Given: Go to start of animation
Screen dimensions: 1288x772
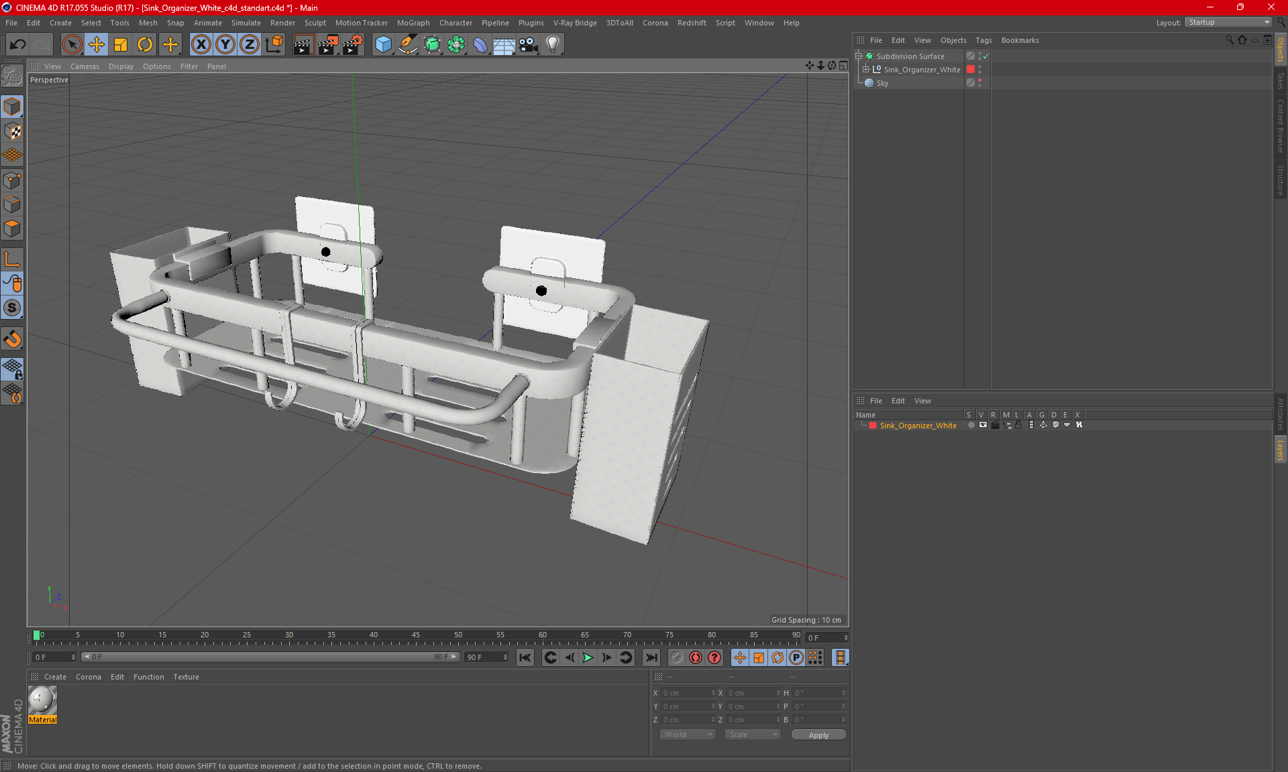Looking at the screenshot, I should 525,657.
